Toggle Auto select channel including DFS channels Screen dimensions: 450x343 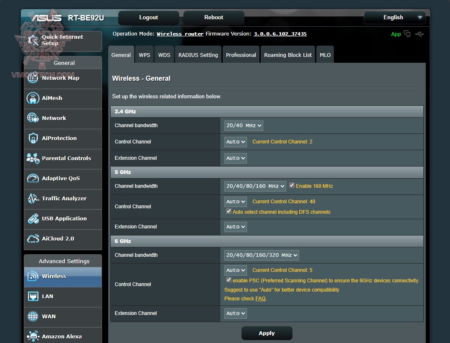[229, 211]
